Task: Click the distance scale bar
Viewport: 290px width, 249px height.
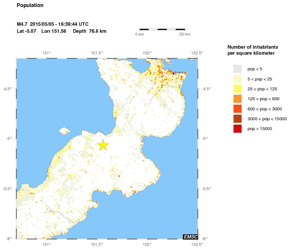Action: [162, 29]
